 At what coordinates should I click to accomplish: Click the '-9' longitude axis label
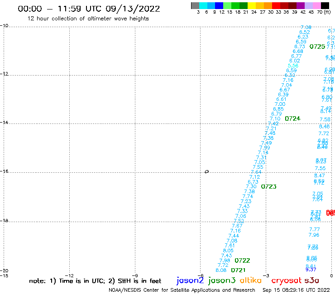tap(135, 275)
